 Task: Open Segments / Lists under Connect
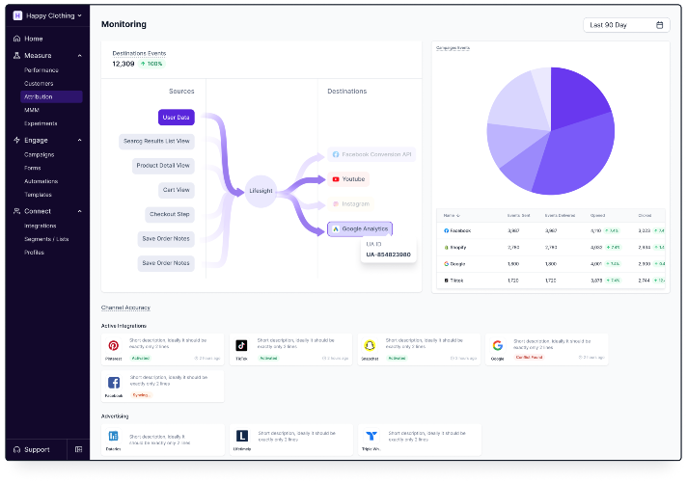click(x=46, y=239)
